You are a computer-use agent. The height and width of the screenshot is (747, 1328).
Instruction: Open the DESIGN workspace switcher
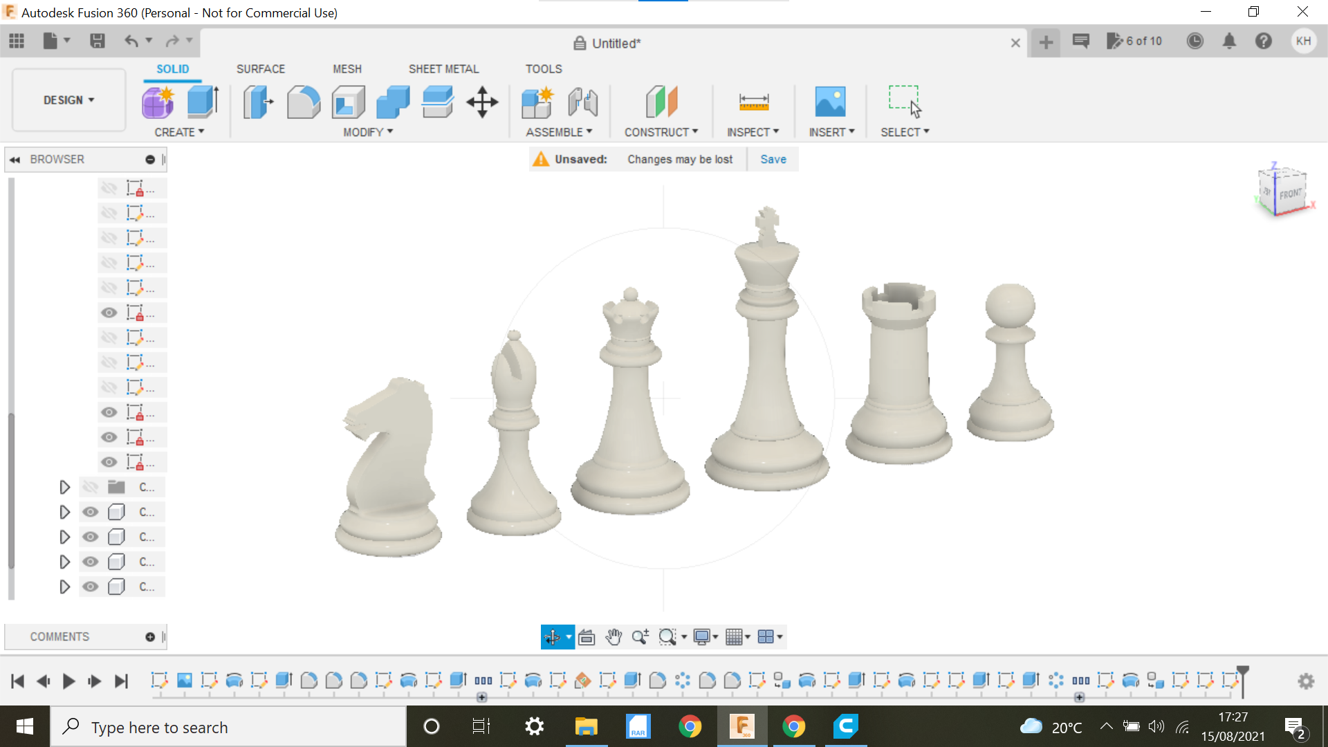click(67, 100)
